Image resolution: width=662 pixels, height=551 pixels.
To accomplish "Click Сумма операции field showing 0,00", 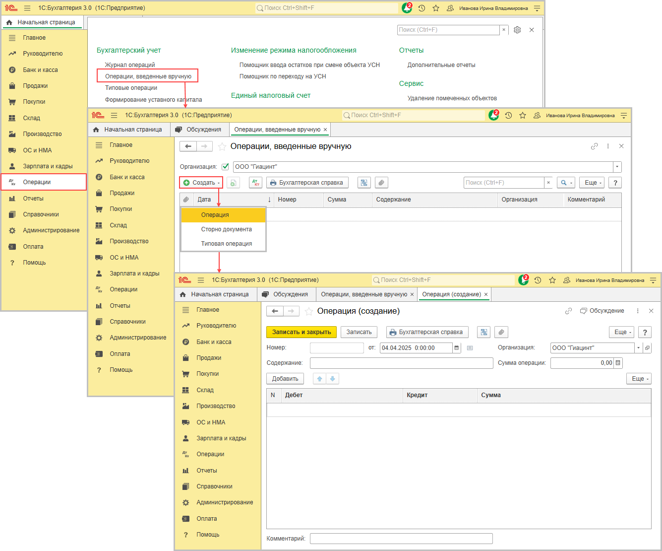I will [582, 363].
